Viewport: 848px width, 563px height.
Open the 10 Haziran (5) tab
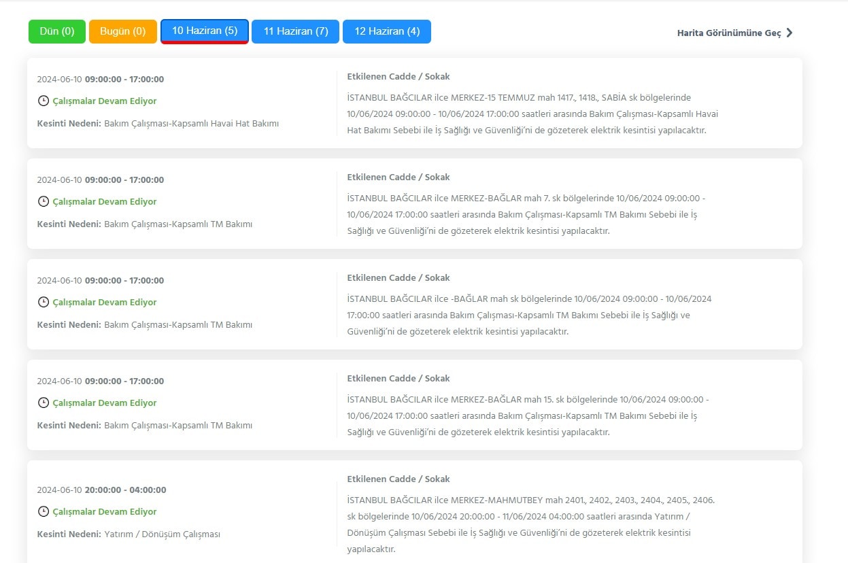coord(205,31)
